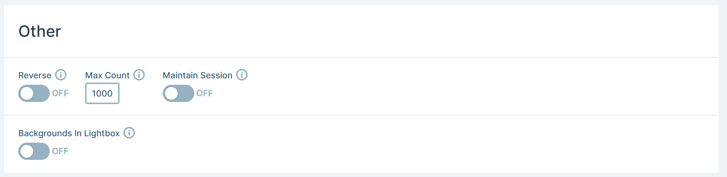Click the Backgrounds In Lightbox label
The image size is (727, 177).
pos(69,133)
